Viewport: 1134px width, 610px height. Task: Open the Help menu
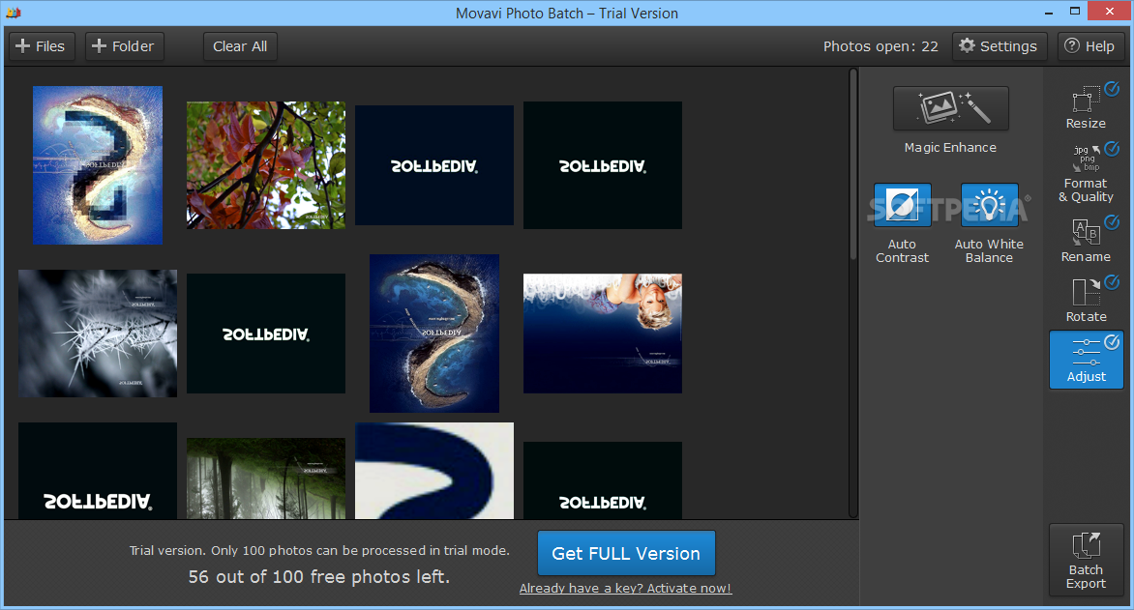1089,46
